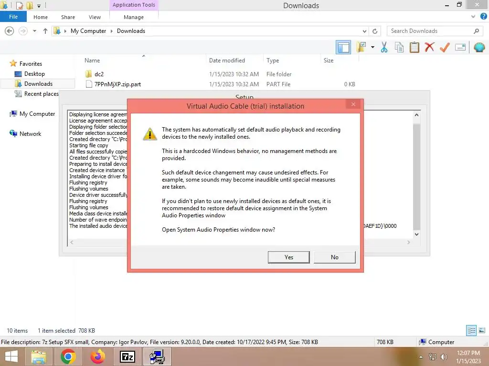Image resolution: width=489 pixels, height=366 pixels.
Task: Open recent locations dropdown arrow
Action: click(x=34, y=31)
